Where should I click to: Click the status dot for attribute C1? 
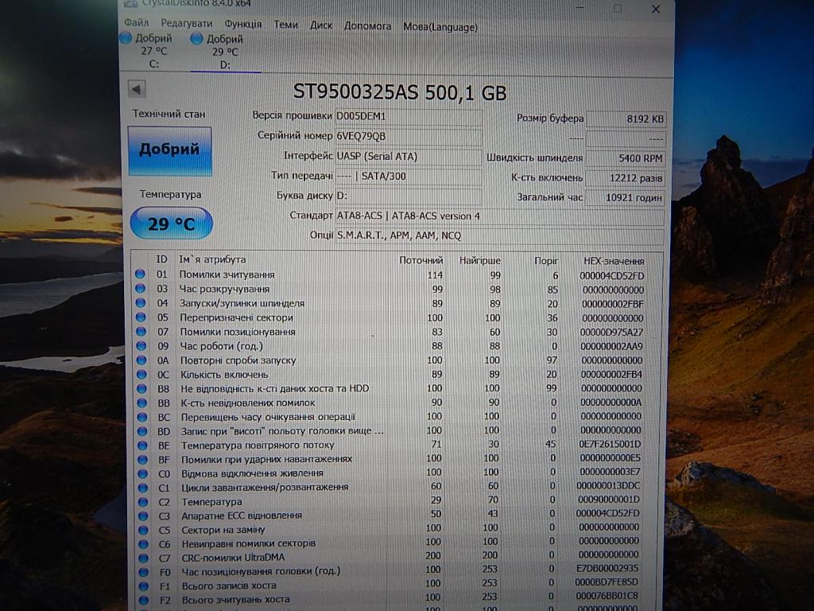click(x=143, y=488)
